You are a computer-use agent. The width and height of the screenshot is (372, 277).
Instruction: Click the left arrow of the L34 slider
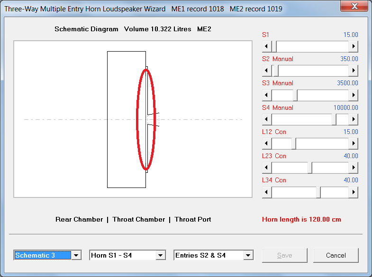coord(267,192)
